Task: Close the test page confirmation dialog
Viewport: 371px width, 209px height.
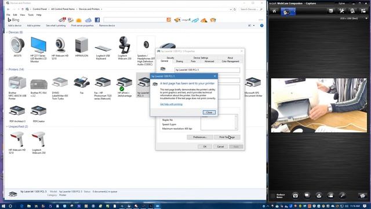Action: point(209,112)
